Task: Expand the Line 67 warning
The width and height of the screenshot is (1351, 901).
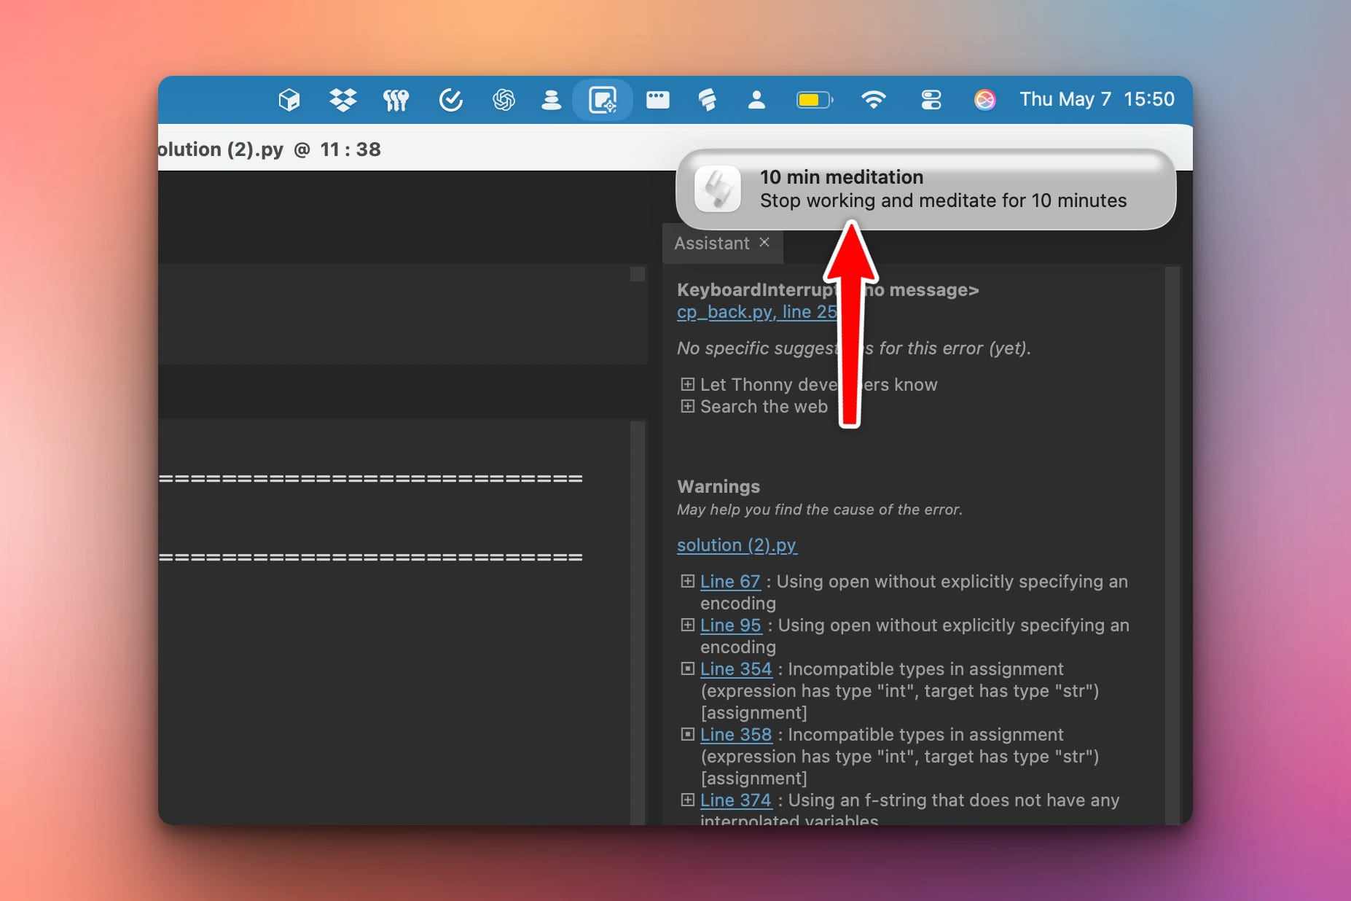Action: pyautogui.click(x=687, y=581)
